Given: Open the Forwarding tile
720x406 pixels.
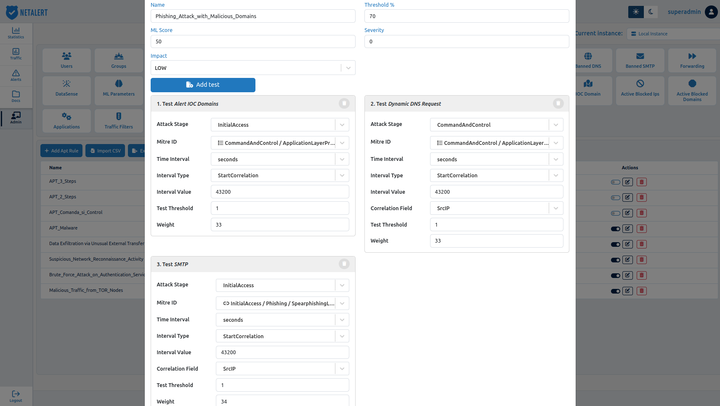Looking at the screenshot, I should (x=692, y=60).
